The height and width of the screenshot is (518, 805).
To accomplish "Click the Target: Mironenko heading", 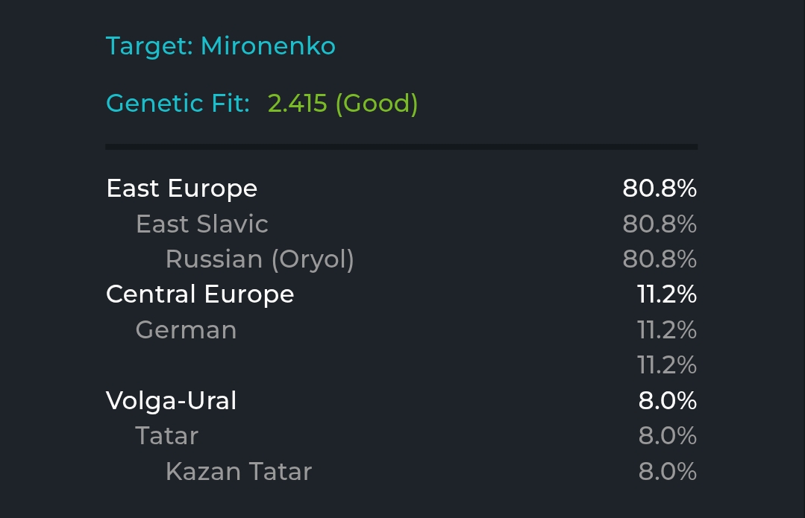I will pyautogui.click(x=221, y=47).
